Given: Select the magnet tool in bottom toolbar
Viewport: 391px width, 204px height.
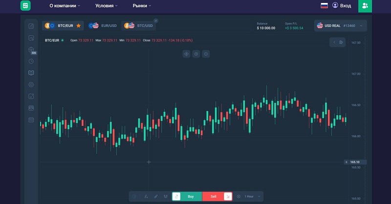Looking at the screenshot, I should click(x=166, y=196).
